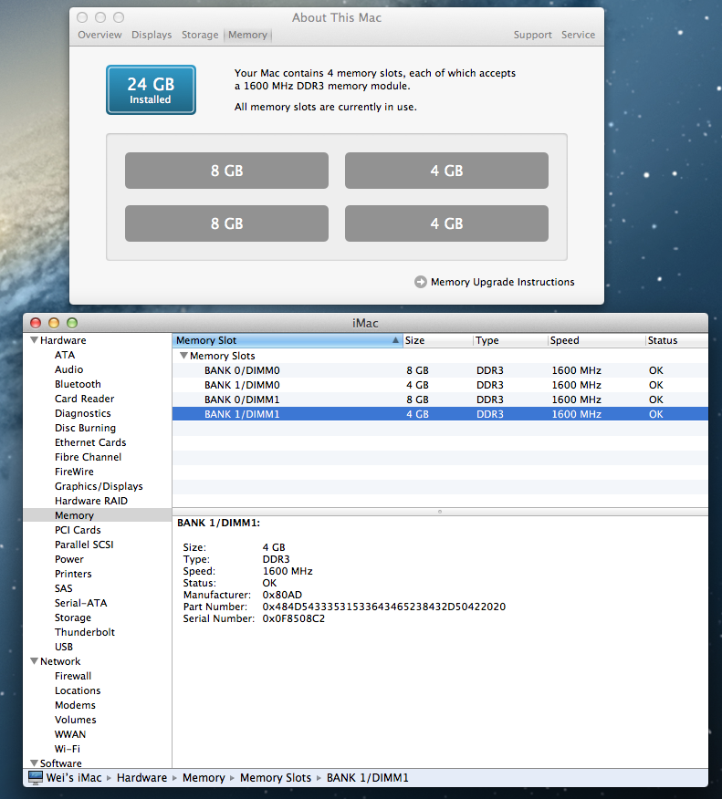Click the computer icon in the path bar
722x799 pixels.
[36, 778]
